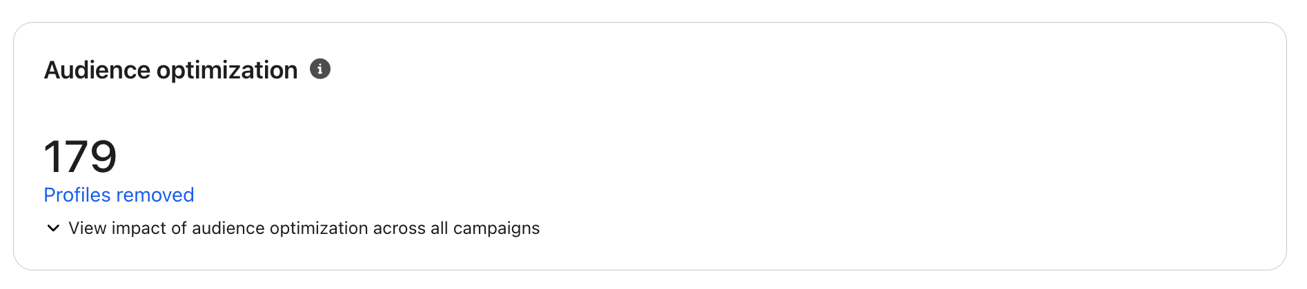Click "View impact of audience optimization across all campaigns"
Image resolution: width=1307 pixels, height=289 pixels.
coord(304,228)
